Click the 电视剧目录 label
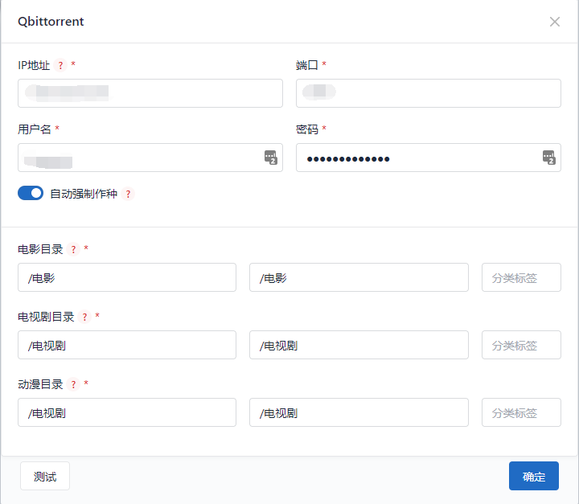This screenshot has width=579, height=504. pos(46,317)
